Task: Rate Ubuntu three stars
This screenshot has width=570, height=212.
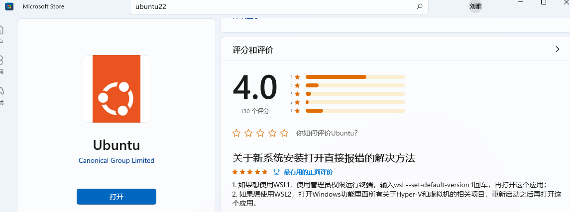Action: coord(260,133)
